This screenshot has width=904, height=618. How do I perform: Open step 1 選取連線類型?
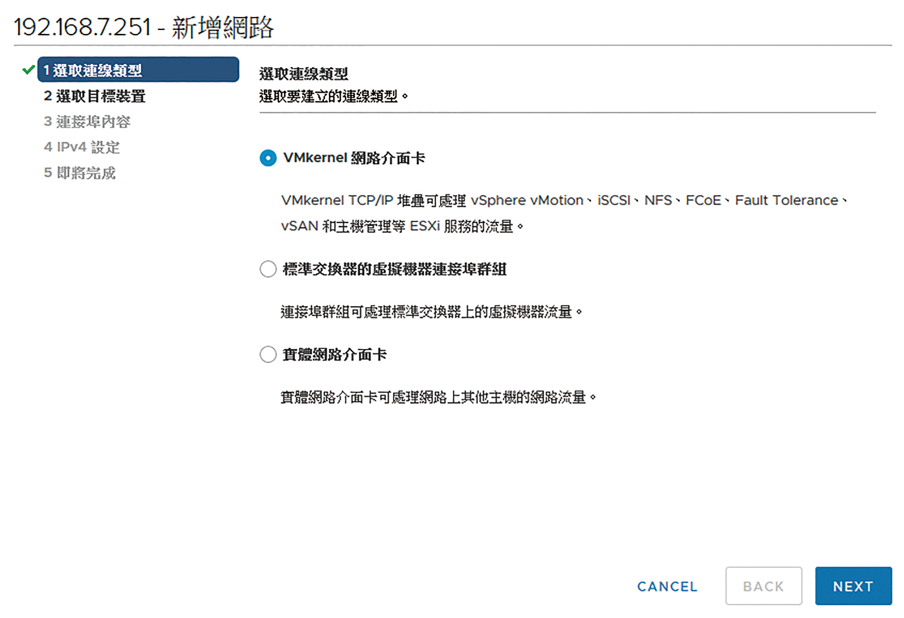tap(138, 70)
